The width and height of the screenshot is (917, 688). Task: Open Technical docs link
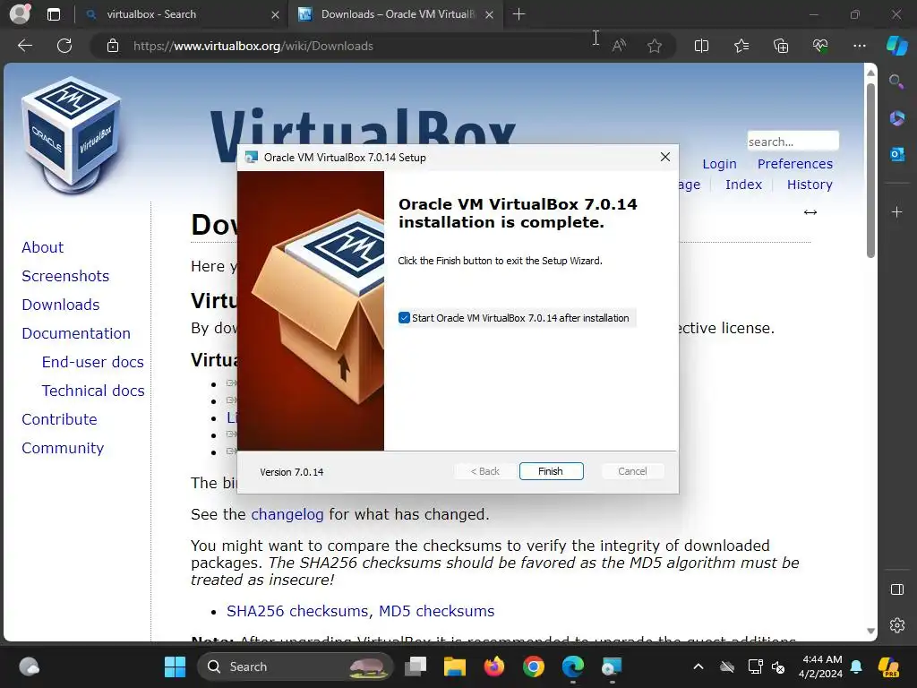click(x=93, y=391)
